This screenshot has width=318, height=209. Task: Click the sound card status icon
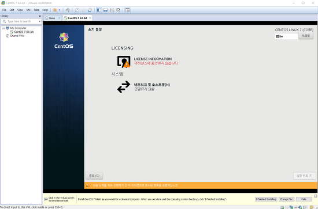[300, 207]
